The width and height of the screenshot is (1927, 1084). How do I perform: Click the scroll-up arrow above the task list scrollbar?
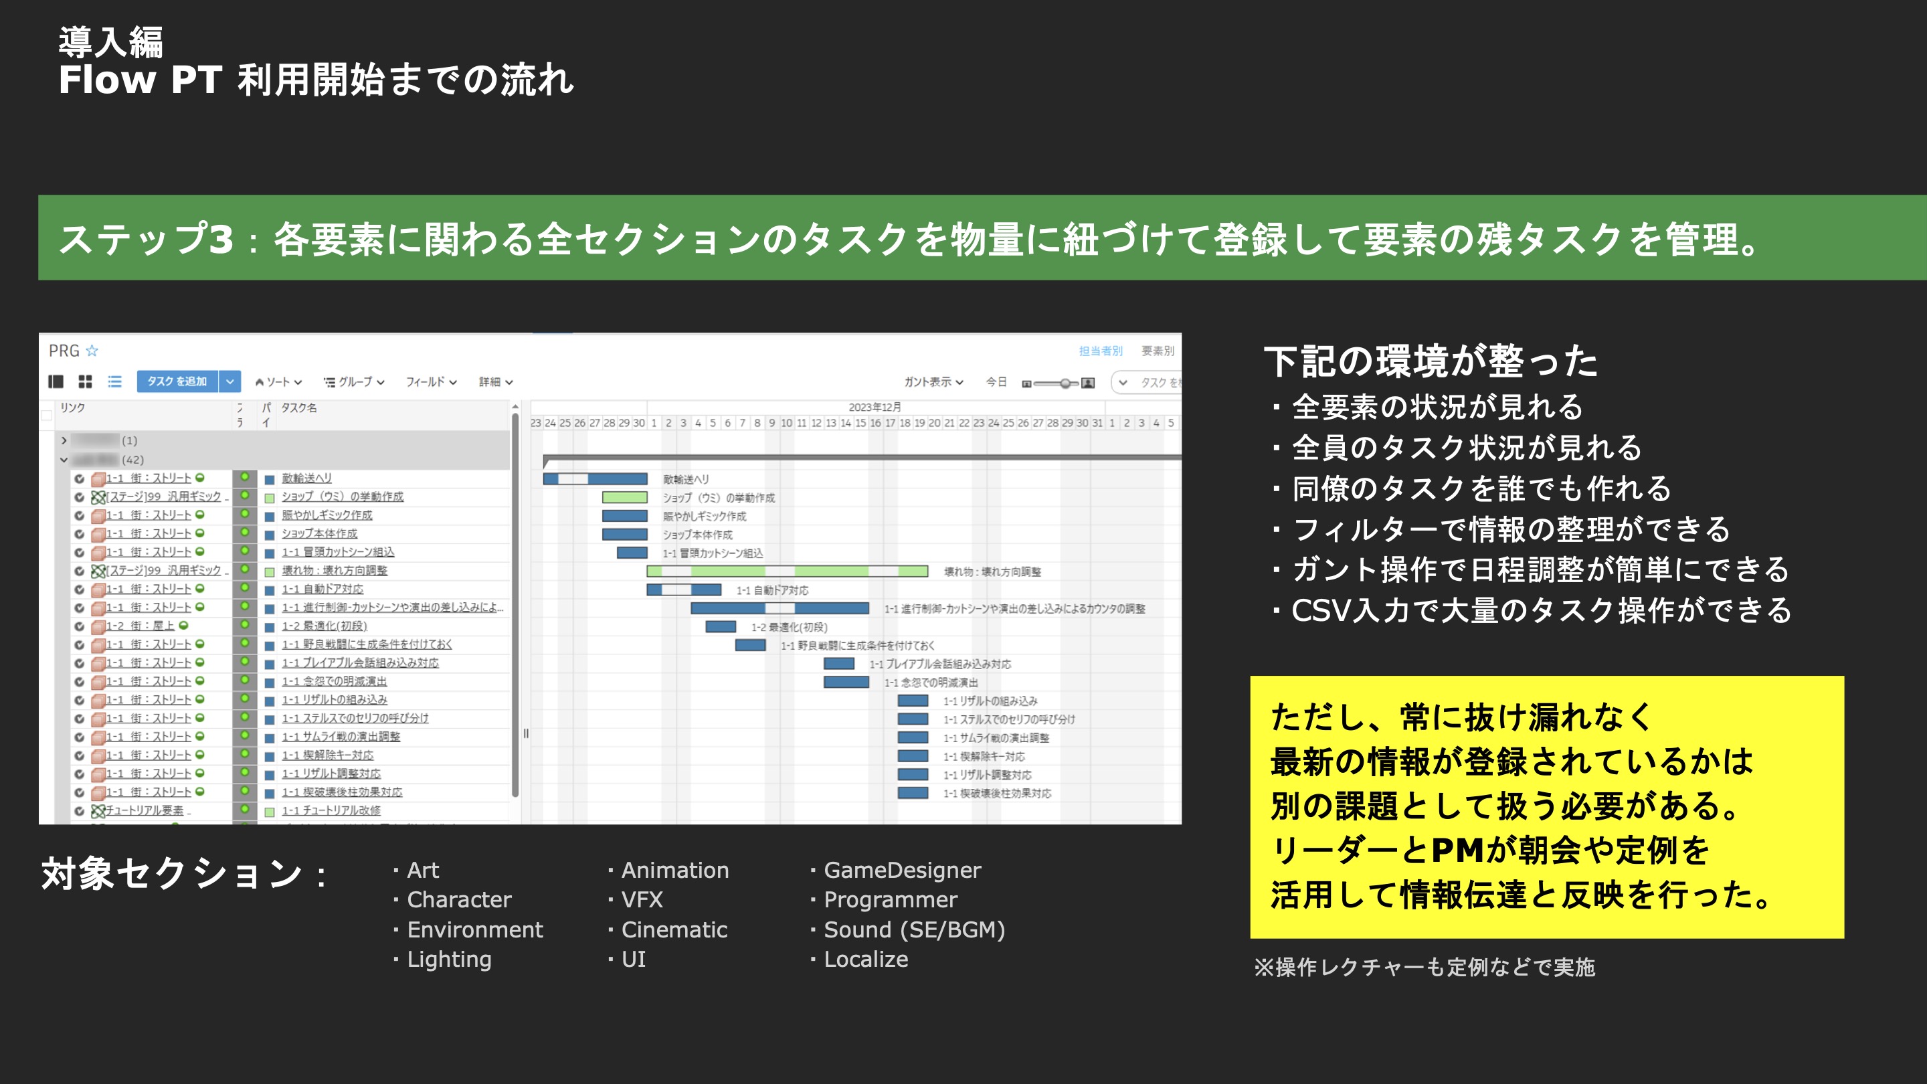pyautogui.click(x=515, y=406)
